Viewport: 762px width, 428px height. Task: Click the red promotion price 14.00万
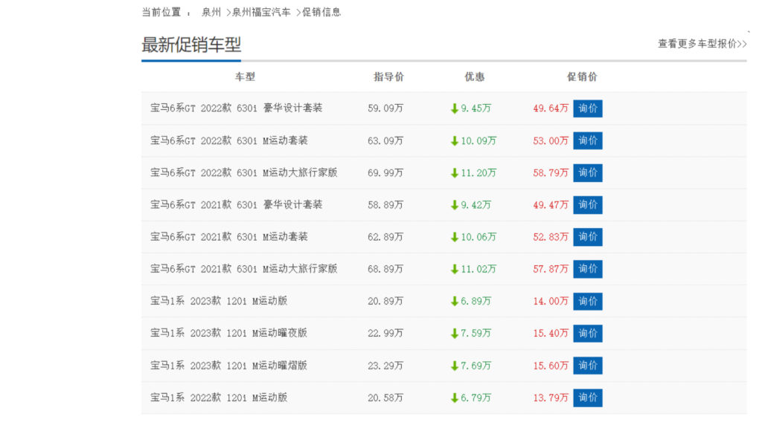[x=551, y=302]
